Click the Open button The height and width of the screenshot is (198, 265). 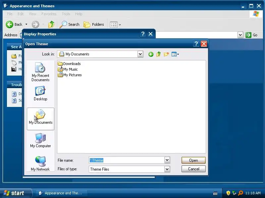click(x=193, y=160)
